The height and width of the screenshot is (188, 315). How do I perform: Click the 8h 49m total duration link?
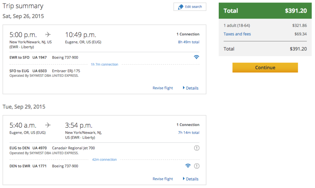(189, 42)
